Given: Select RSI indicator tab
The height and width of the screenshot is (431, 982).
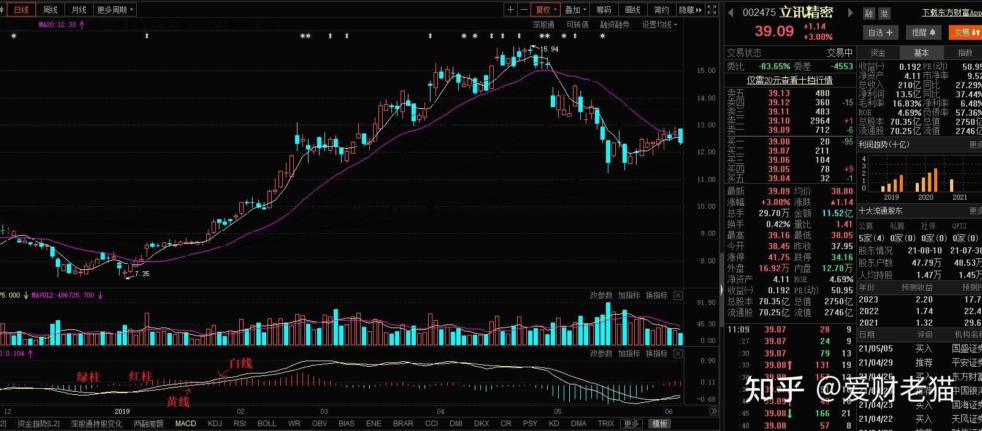Looking at the screenshot, I should pos(240,424).
